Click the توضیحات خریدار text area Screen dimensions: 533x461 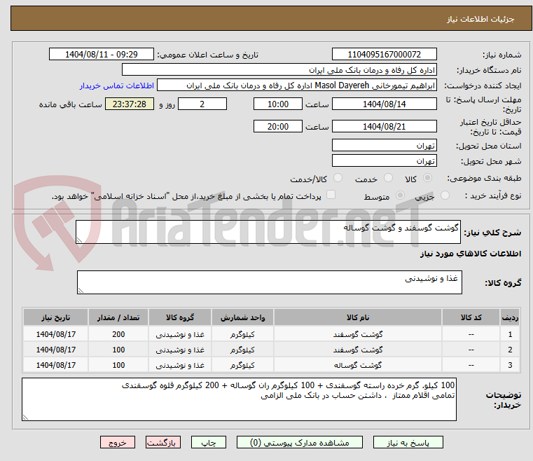[239, 399]
